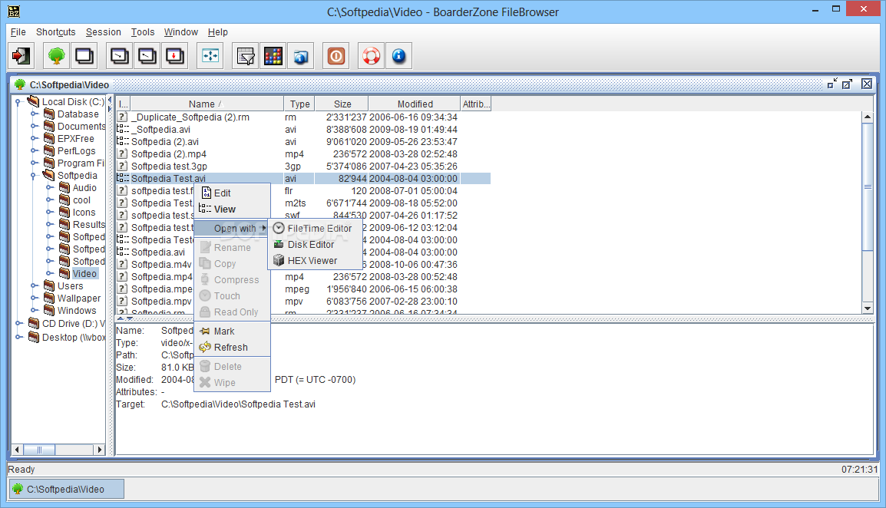Click the stacked windows toolbar icon
The image size is (886, 508).
click(x=84, y=56)
